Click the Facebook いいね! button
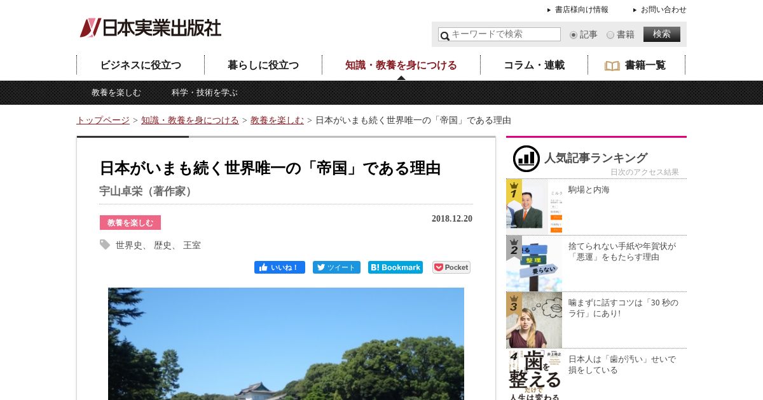Image resolution: width=763 pixels, height=400 pixels. coord(280,267)
